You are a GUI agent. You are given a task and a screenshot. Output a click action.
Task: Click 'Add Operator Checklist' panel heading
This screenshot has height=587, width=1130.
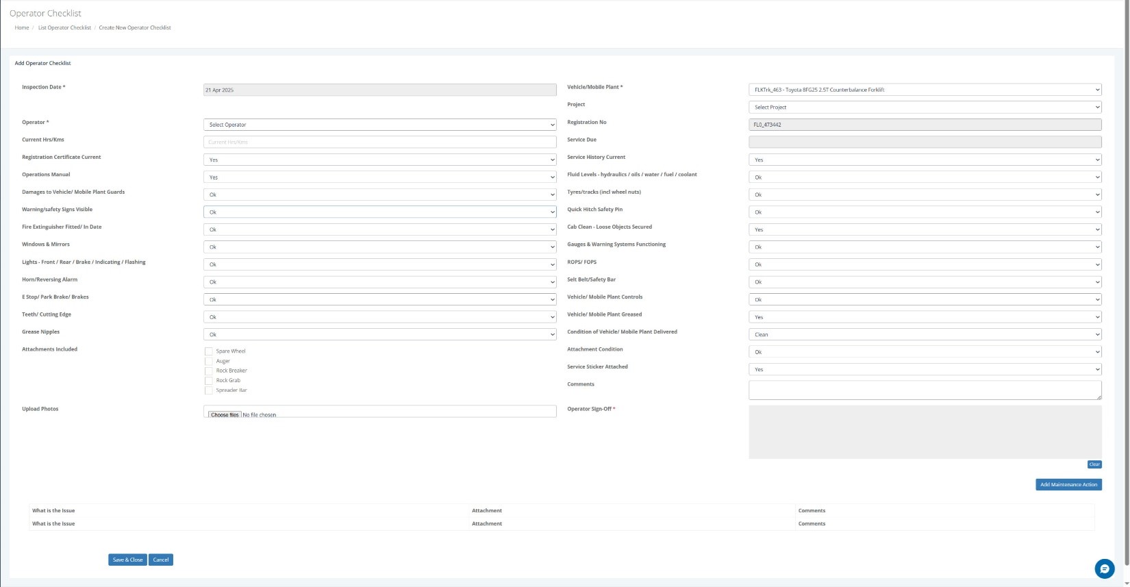pyautogui.click(x=43, y=63)
